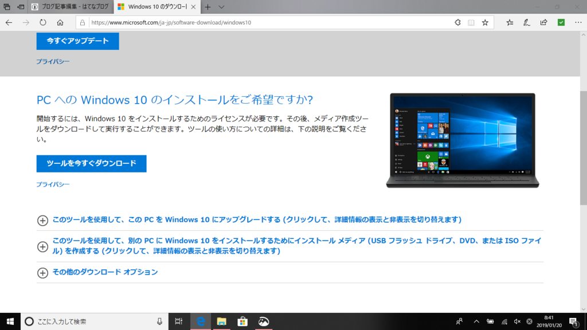
Task: Click the browser Back arrow
Action: (x=9, y=22)
